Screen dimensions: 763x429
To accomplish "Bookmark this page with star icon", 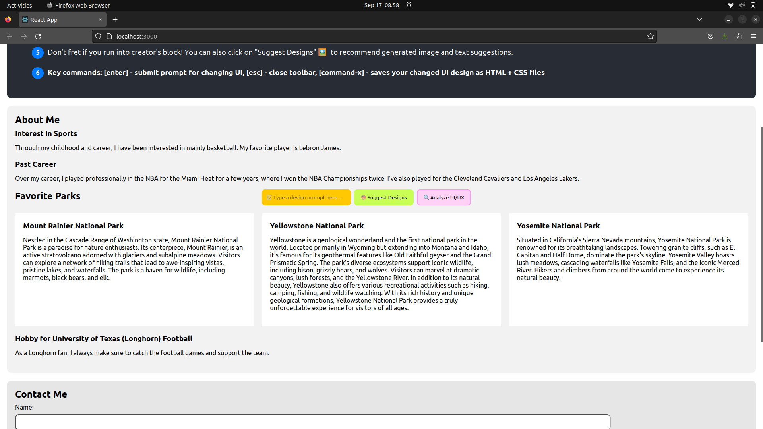I will pos(650,36).
